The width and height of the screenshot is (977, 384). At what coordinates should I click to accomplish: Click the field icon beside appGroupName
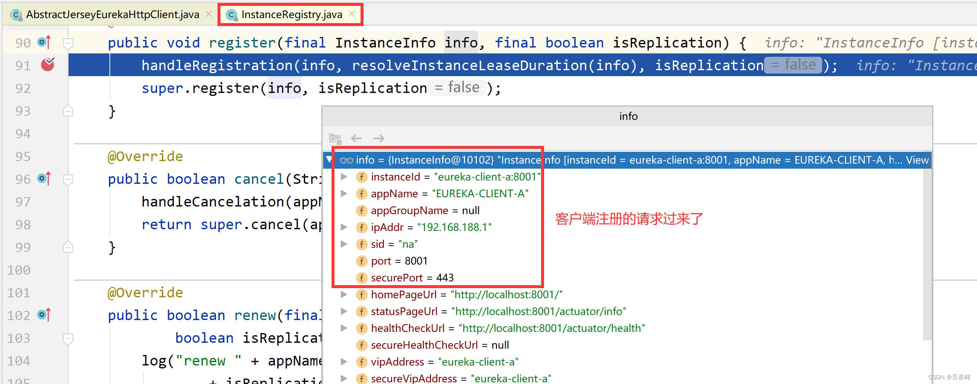[x=361, y=211]
